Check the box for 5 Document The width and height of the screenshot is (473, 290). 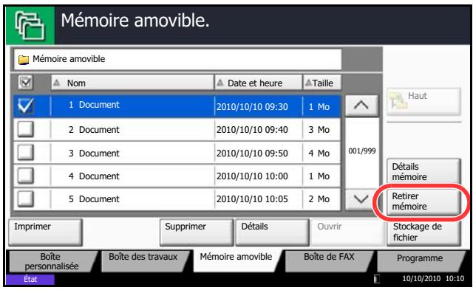point(25,198)
